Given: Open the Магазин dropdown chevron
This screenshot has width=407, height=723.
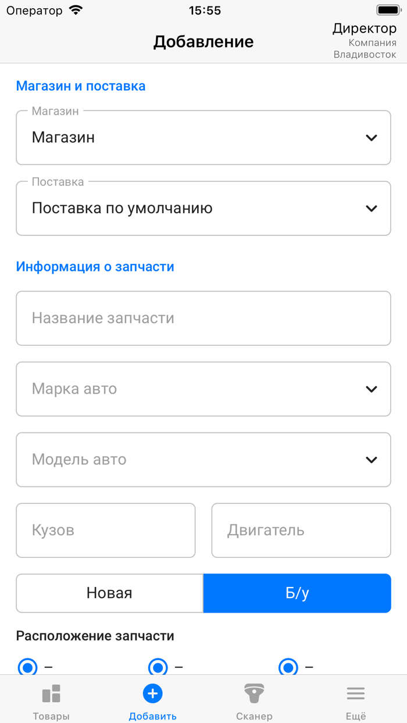Looking at the screenshot, I should click(371, 138).
